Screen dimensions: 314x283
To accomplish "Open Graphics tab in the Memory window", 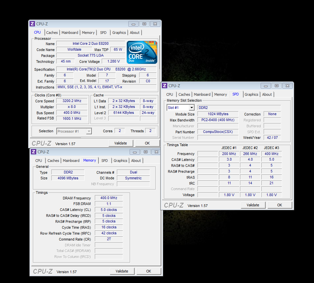I will click(x=120, y=161).
